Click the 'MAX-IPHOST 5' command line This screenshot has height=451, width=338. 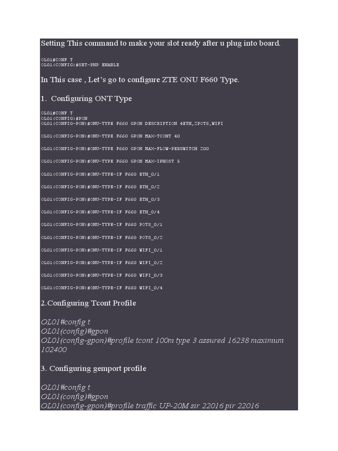pyautogui.click(x=110, y=162)
